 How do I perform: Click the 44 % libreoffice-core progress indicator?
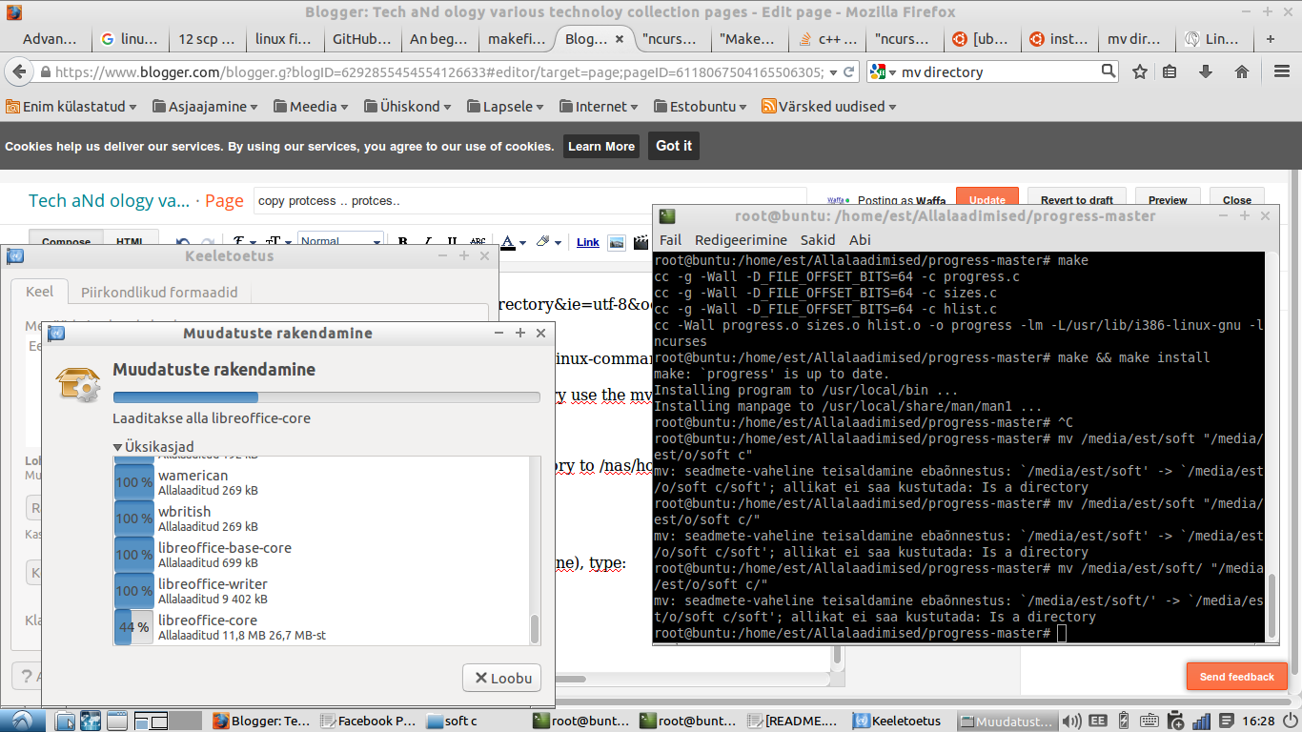click(134, 627)
